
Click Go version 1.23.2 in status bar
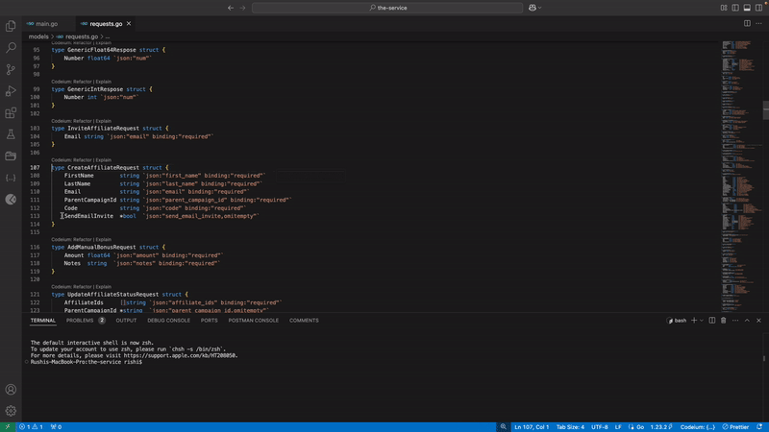click(x=660, y=427)
